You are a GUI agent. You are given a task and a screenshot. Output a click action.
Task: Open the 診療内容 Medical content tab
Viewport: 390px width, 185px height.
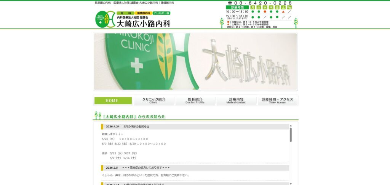[x=236, y=100]
